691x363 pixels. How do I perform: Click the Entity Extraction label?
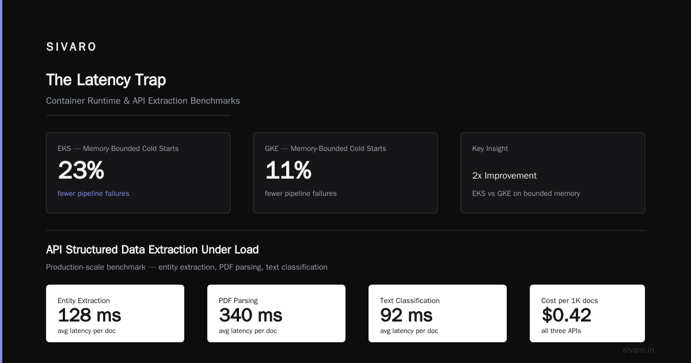tap(83, 301)
